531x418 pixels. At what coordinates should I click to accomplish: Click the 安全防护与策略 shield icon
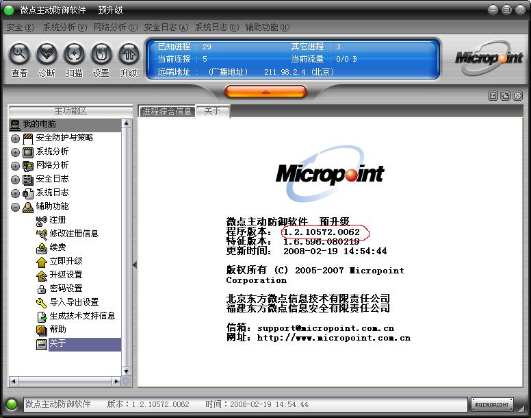28,138
